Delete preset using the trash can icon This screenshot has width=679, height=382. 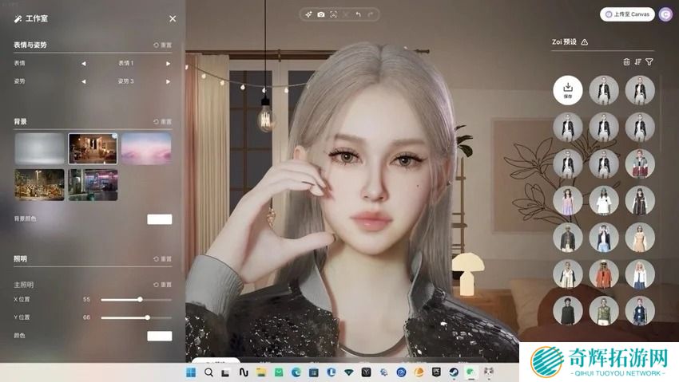pyautogui.click(x=626, y=61)
